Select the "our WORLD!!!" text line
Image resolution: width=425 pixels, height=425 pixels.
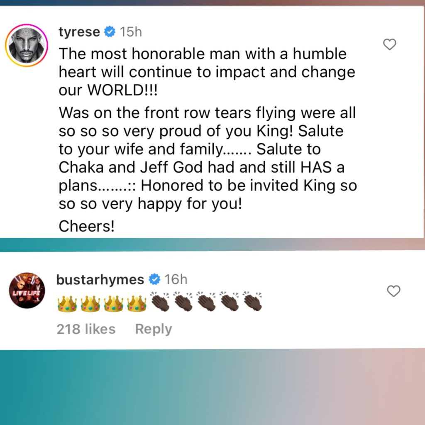[108, 90]
